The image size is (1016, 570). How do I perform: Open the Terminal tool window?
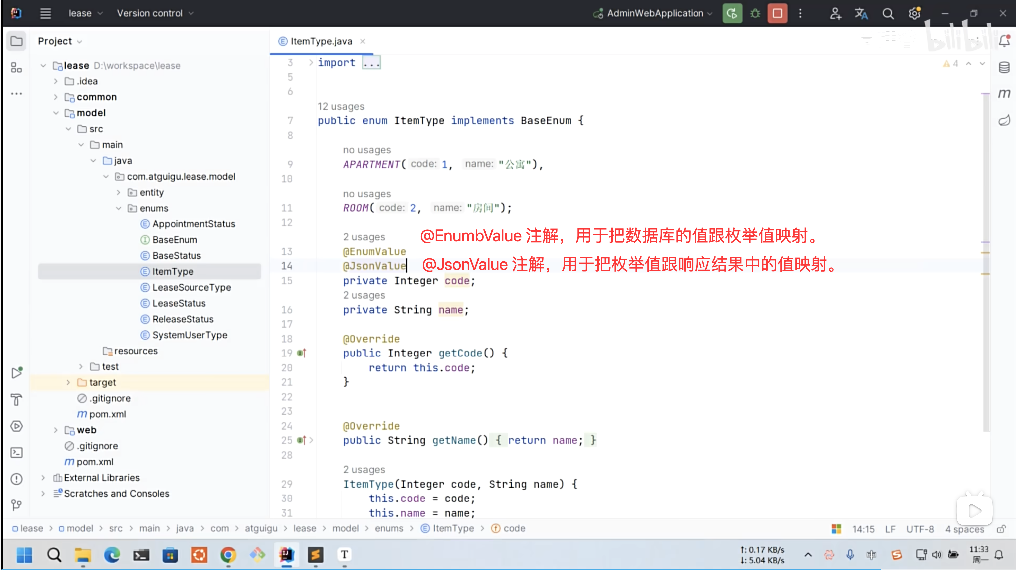(x=16, y=453)
